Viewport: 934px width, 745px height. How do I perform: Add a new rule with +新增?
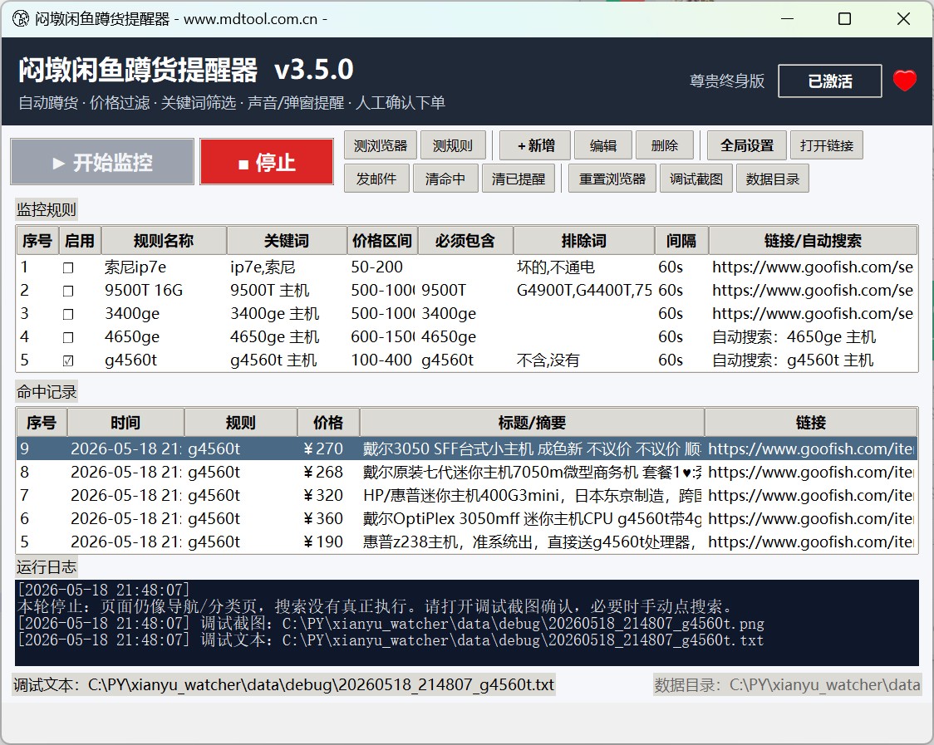tap(535, 145)
